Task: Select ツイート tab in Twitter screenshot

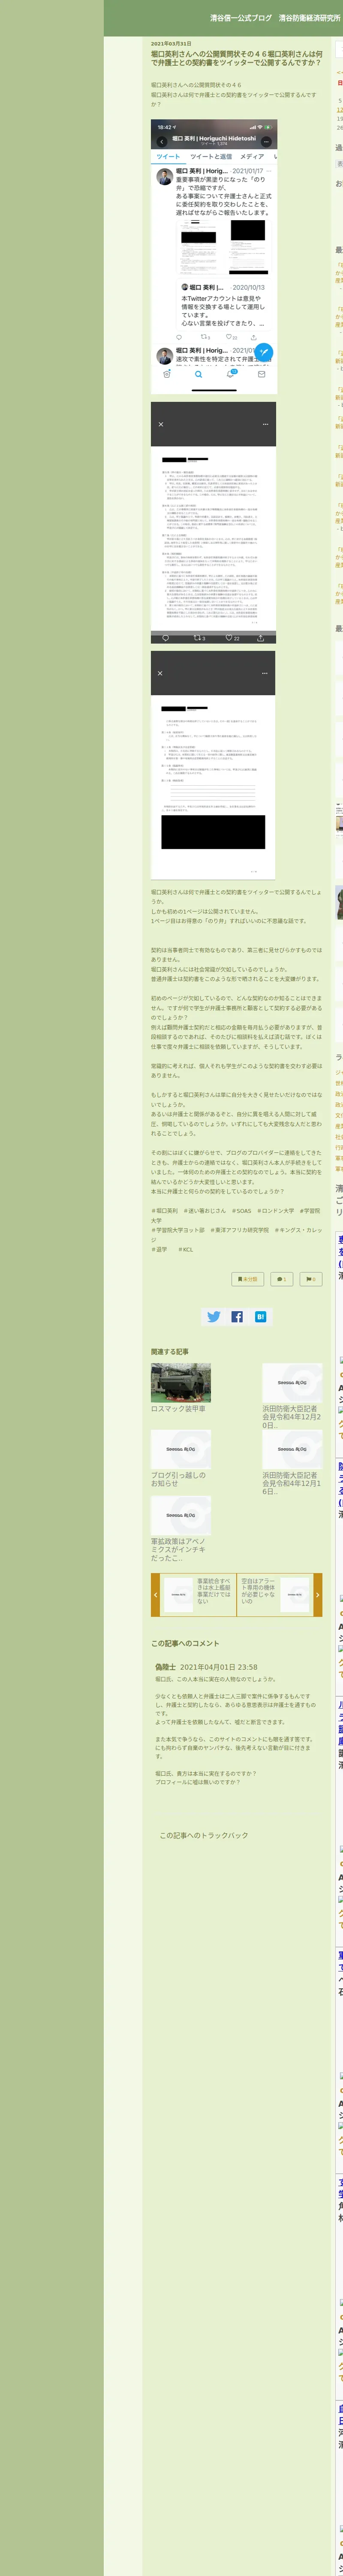Action: point(169,157)
